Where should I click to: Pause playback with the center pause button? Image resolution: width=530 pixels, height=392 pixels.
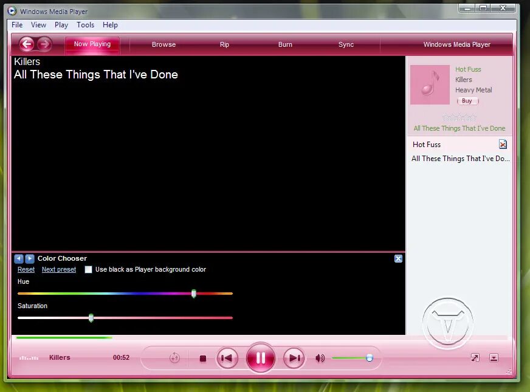click(260, 358)
